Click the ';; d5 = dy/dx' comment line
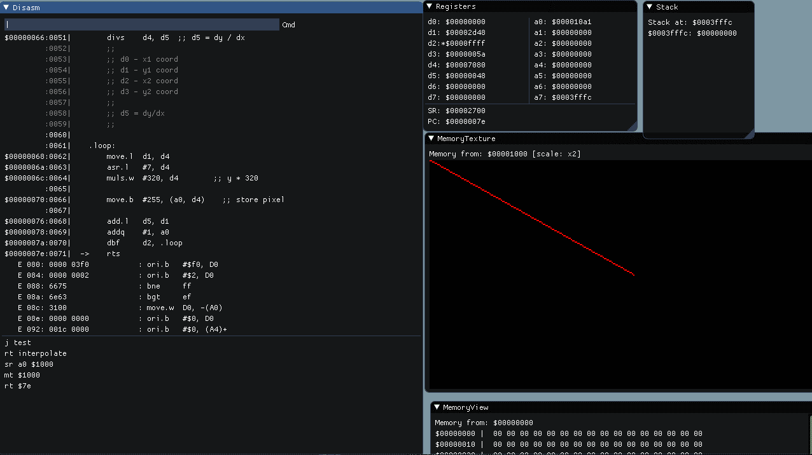 pos(136,113)
